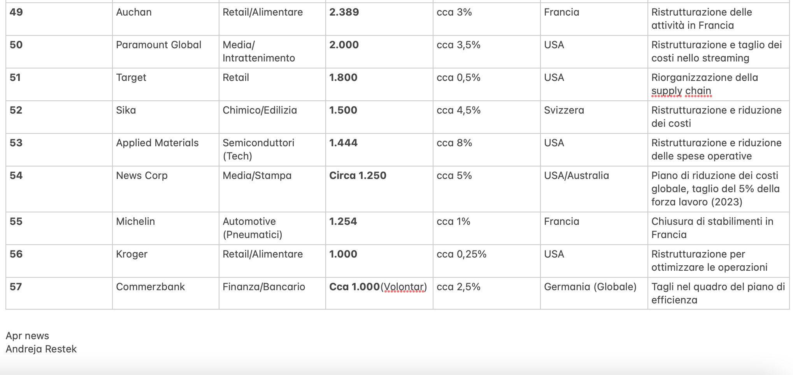Click the author name Andreja Restek
The height and width of the screenshot is (375, 793).
pos(41,349)
